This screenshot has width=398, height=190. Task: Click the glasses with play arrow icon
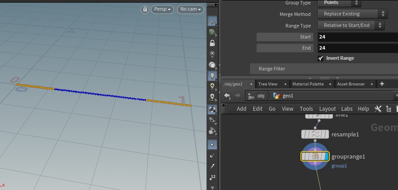tap(212, 131)
